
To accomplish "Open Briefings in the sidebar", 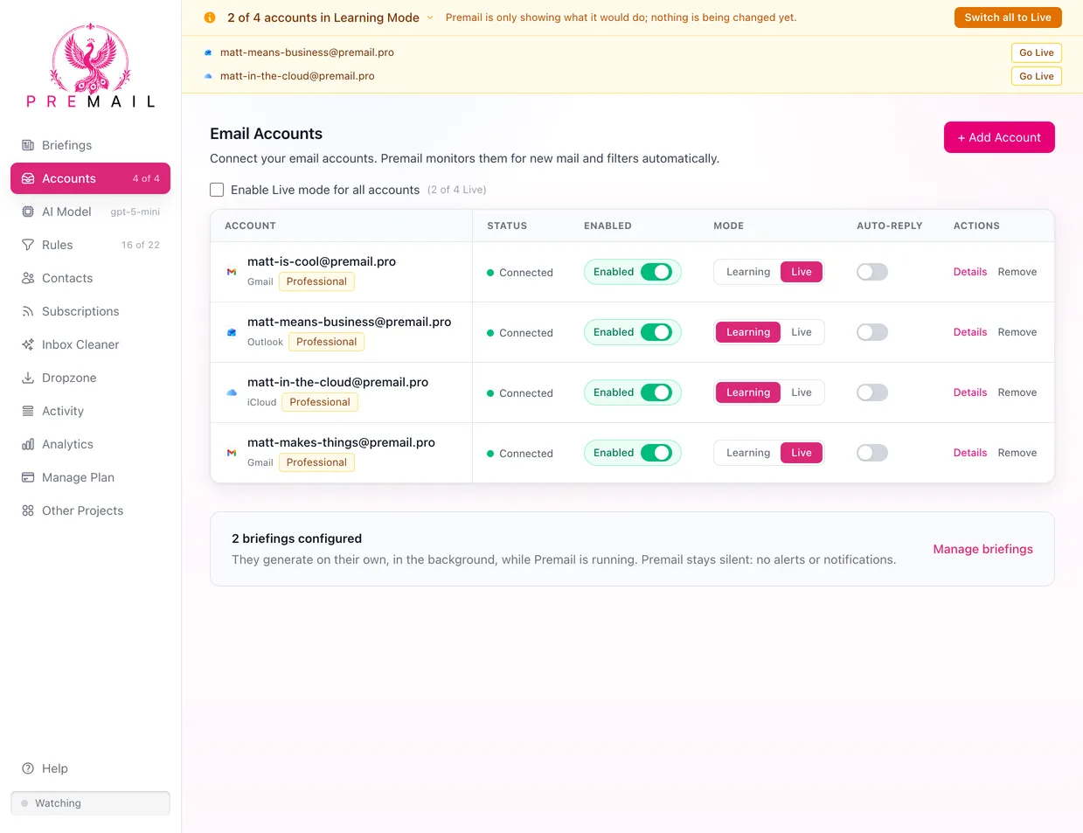I will point(91,145).
